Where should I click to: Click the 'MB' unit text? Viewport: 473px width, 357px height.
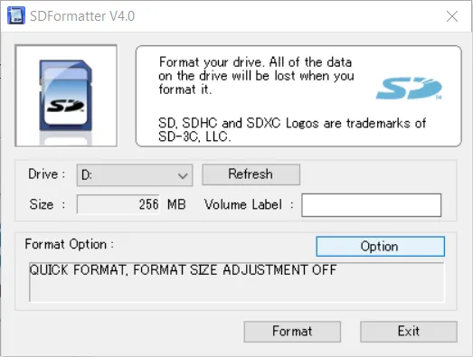[176, 204]
